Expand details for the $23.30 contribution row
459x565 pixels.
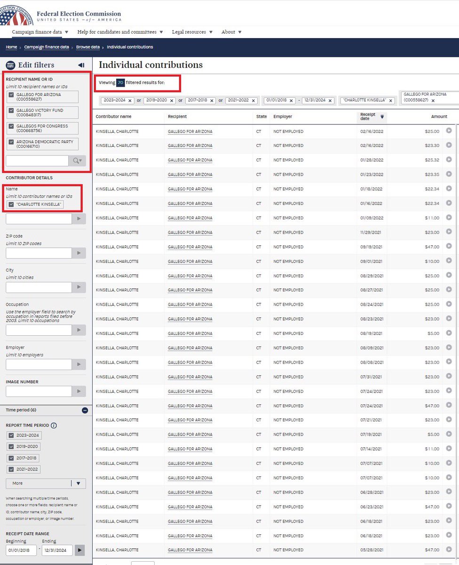[449, 145]
